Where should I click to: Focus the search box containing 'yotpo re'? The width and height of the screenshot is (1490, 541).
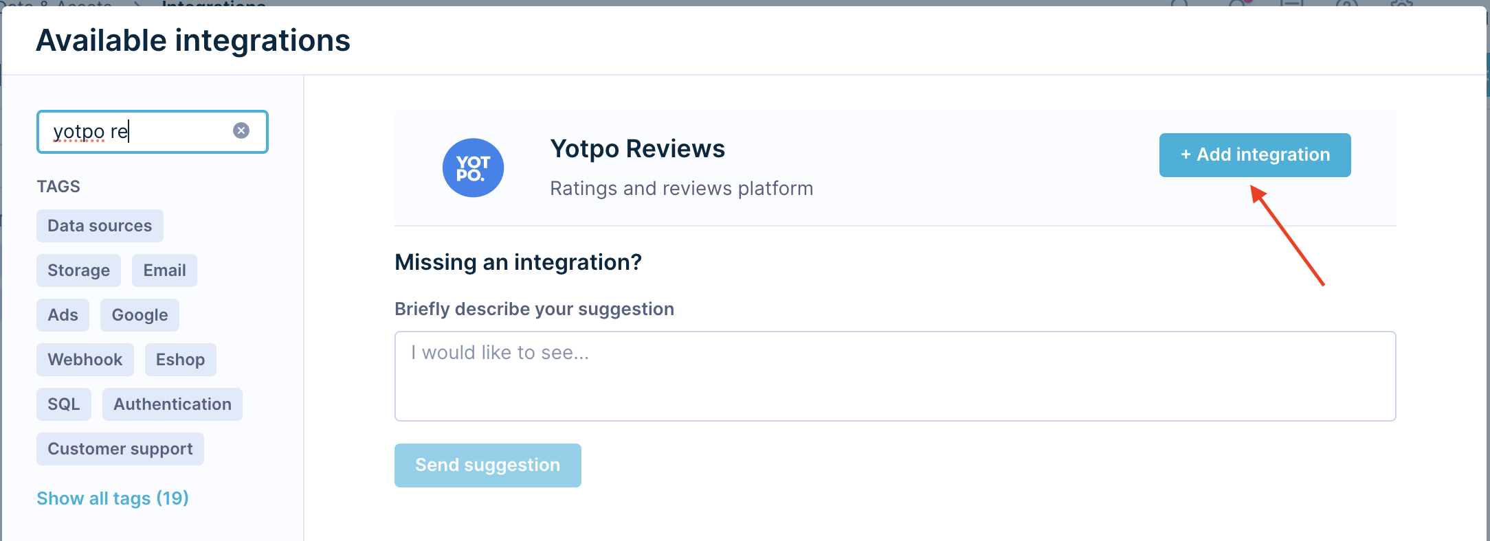153,132
